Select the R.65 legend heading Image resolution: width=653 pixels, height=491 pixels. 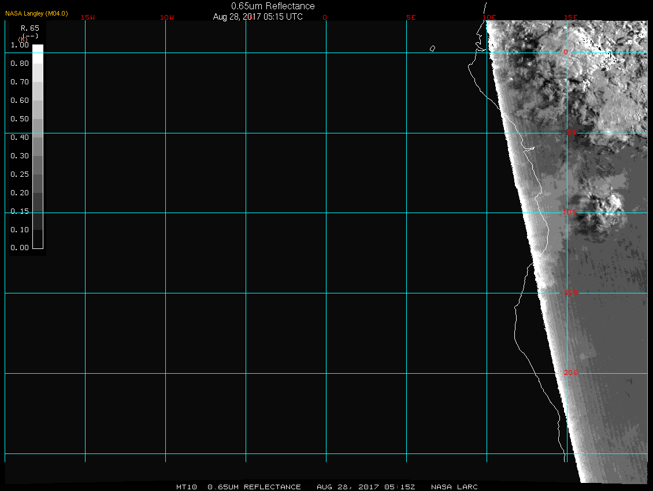29,28
